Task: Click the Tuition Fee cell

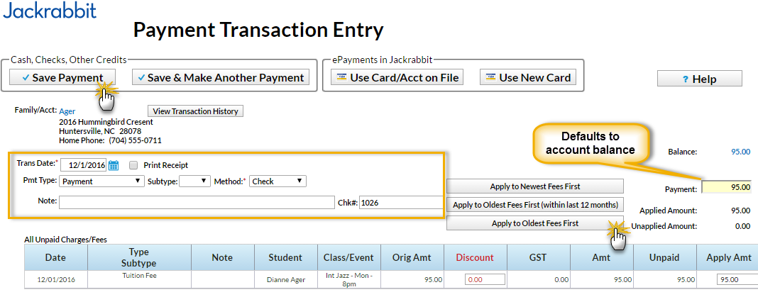Action: pyautogui.click(x=139, y=279)
